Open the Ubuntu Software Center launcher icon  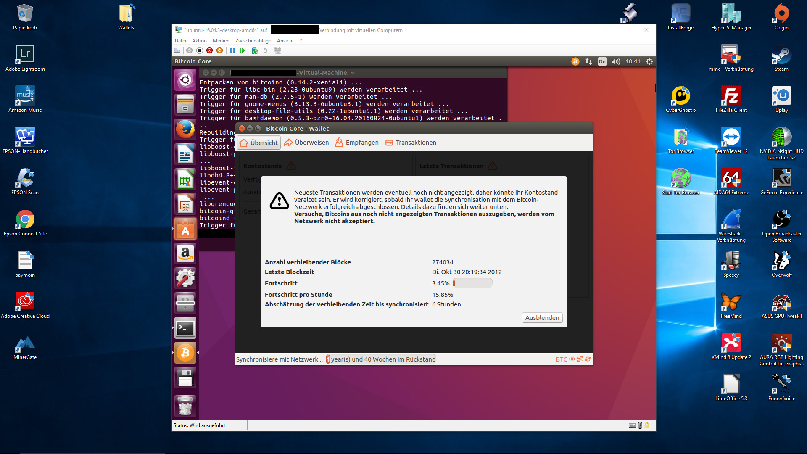point(185,229)
